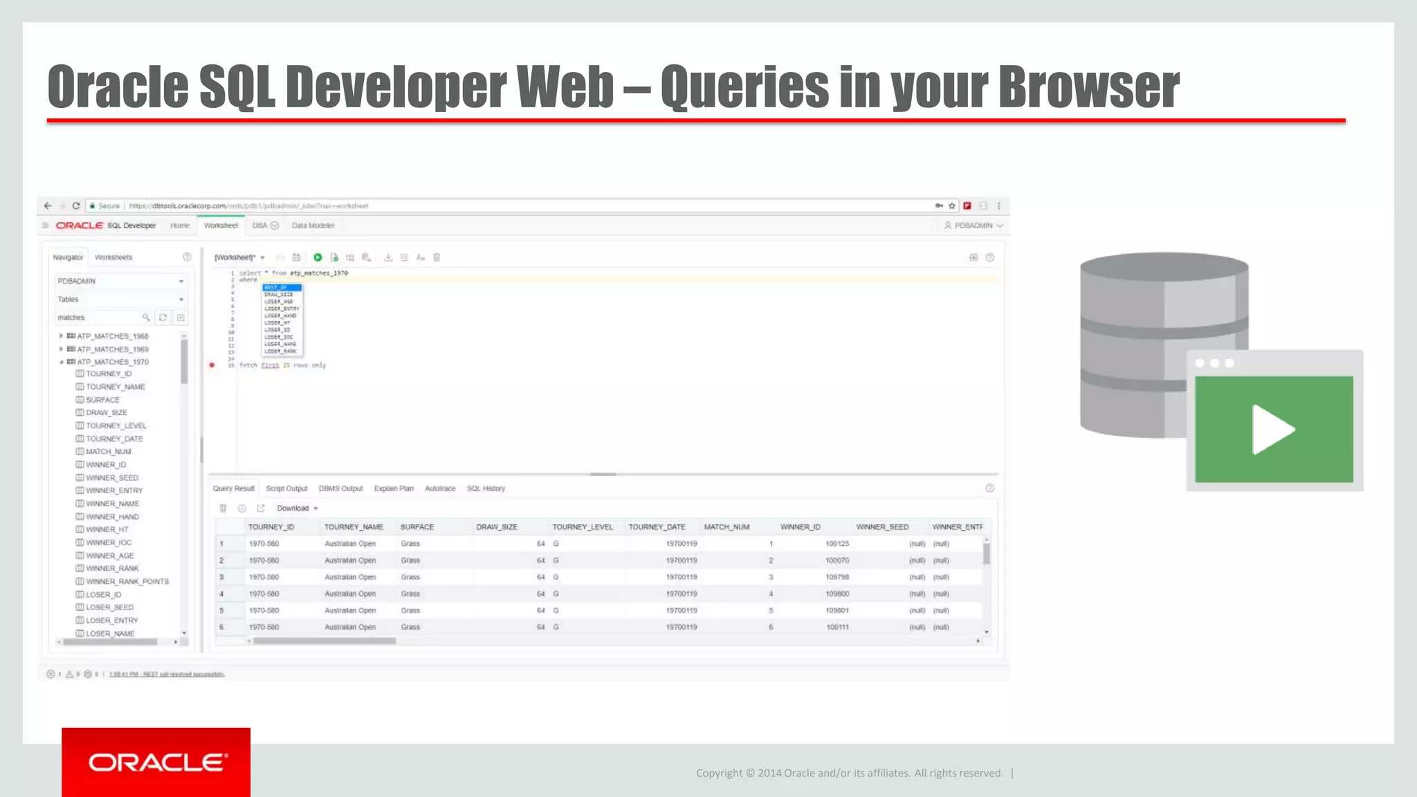1417x797 pixels.
Task: Click the browser back arrow
Action: tap(48, 205)
